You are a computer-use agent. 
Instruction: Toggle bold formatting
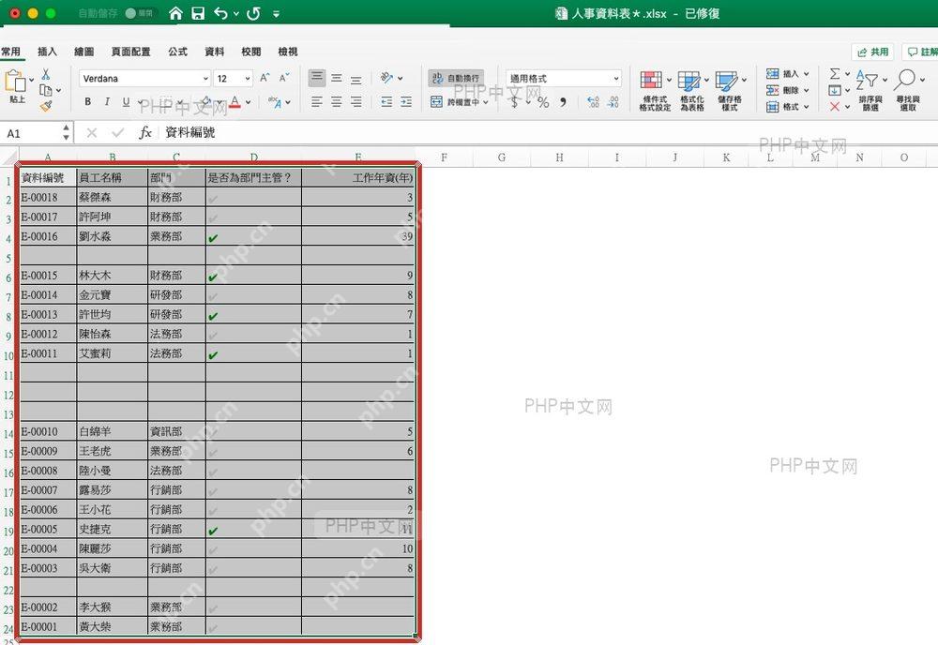(x=88, y=101)
